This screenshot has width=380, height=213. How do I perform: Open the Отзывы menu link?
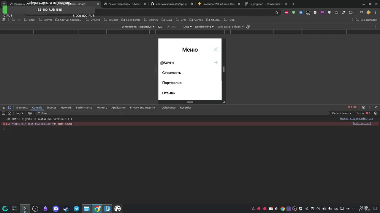coord(169,93)
